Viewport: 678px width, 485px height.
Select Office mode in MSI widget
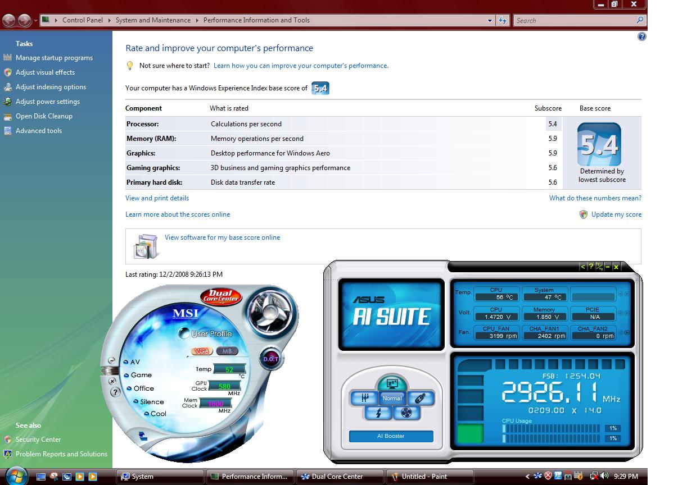coord(140,388)
